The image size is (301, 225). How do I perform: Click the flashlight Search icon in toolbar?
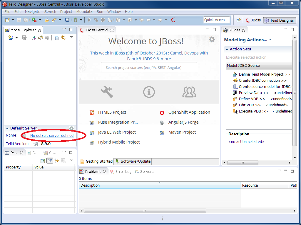(x=54, y=20)
